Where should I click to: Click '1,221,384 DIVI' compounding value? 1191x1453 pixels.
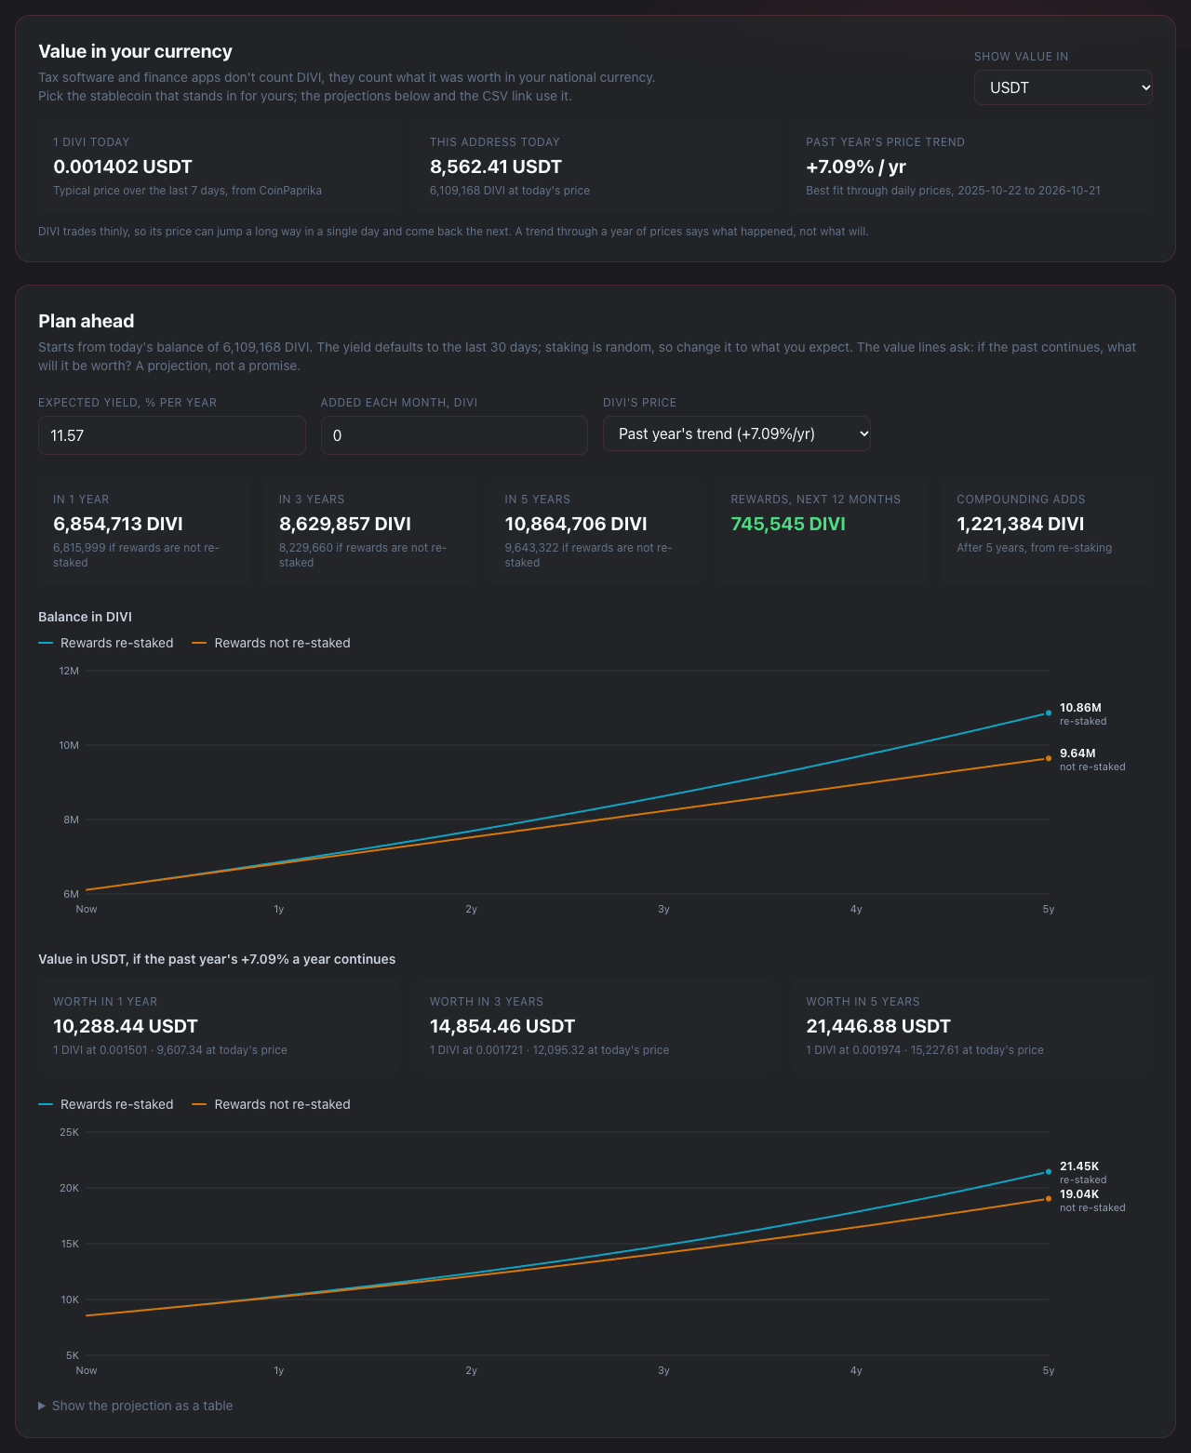[1021, 524]
